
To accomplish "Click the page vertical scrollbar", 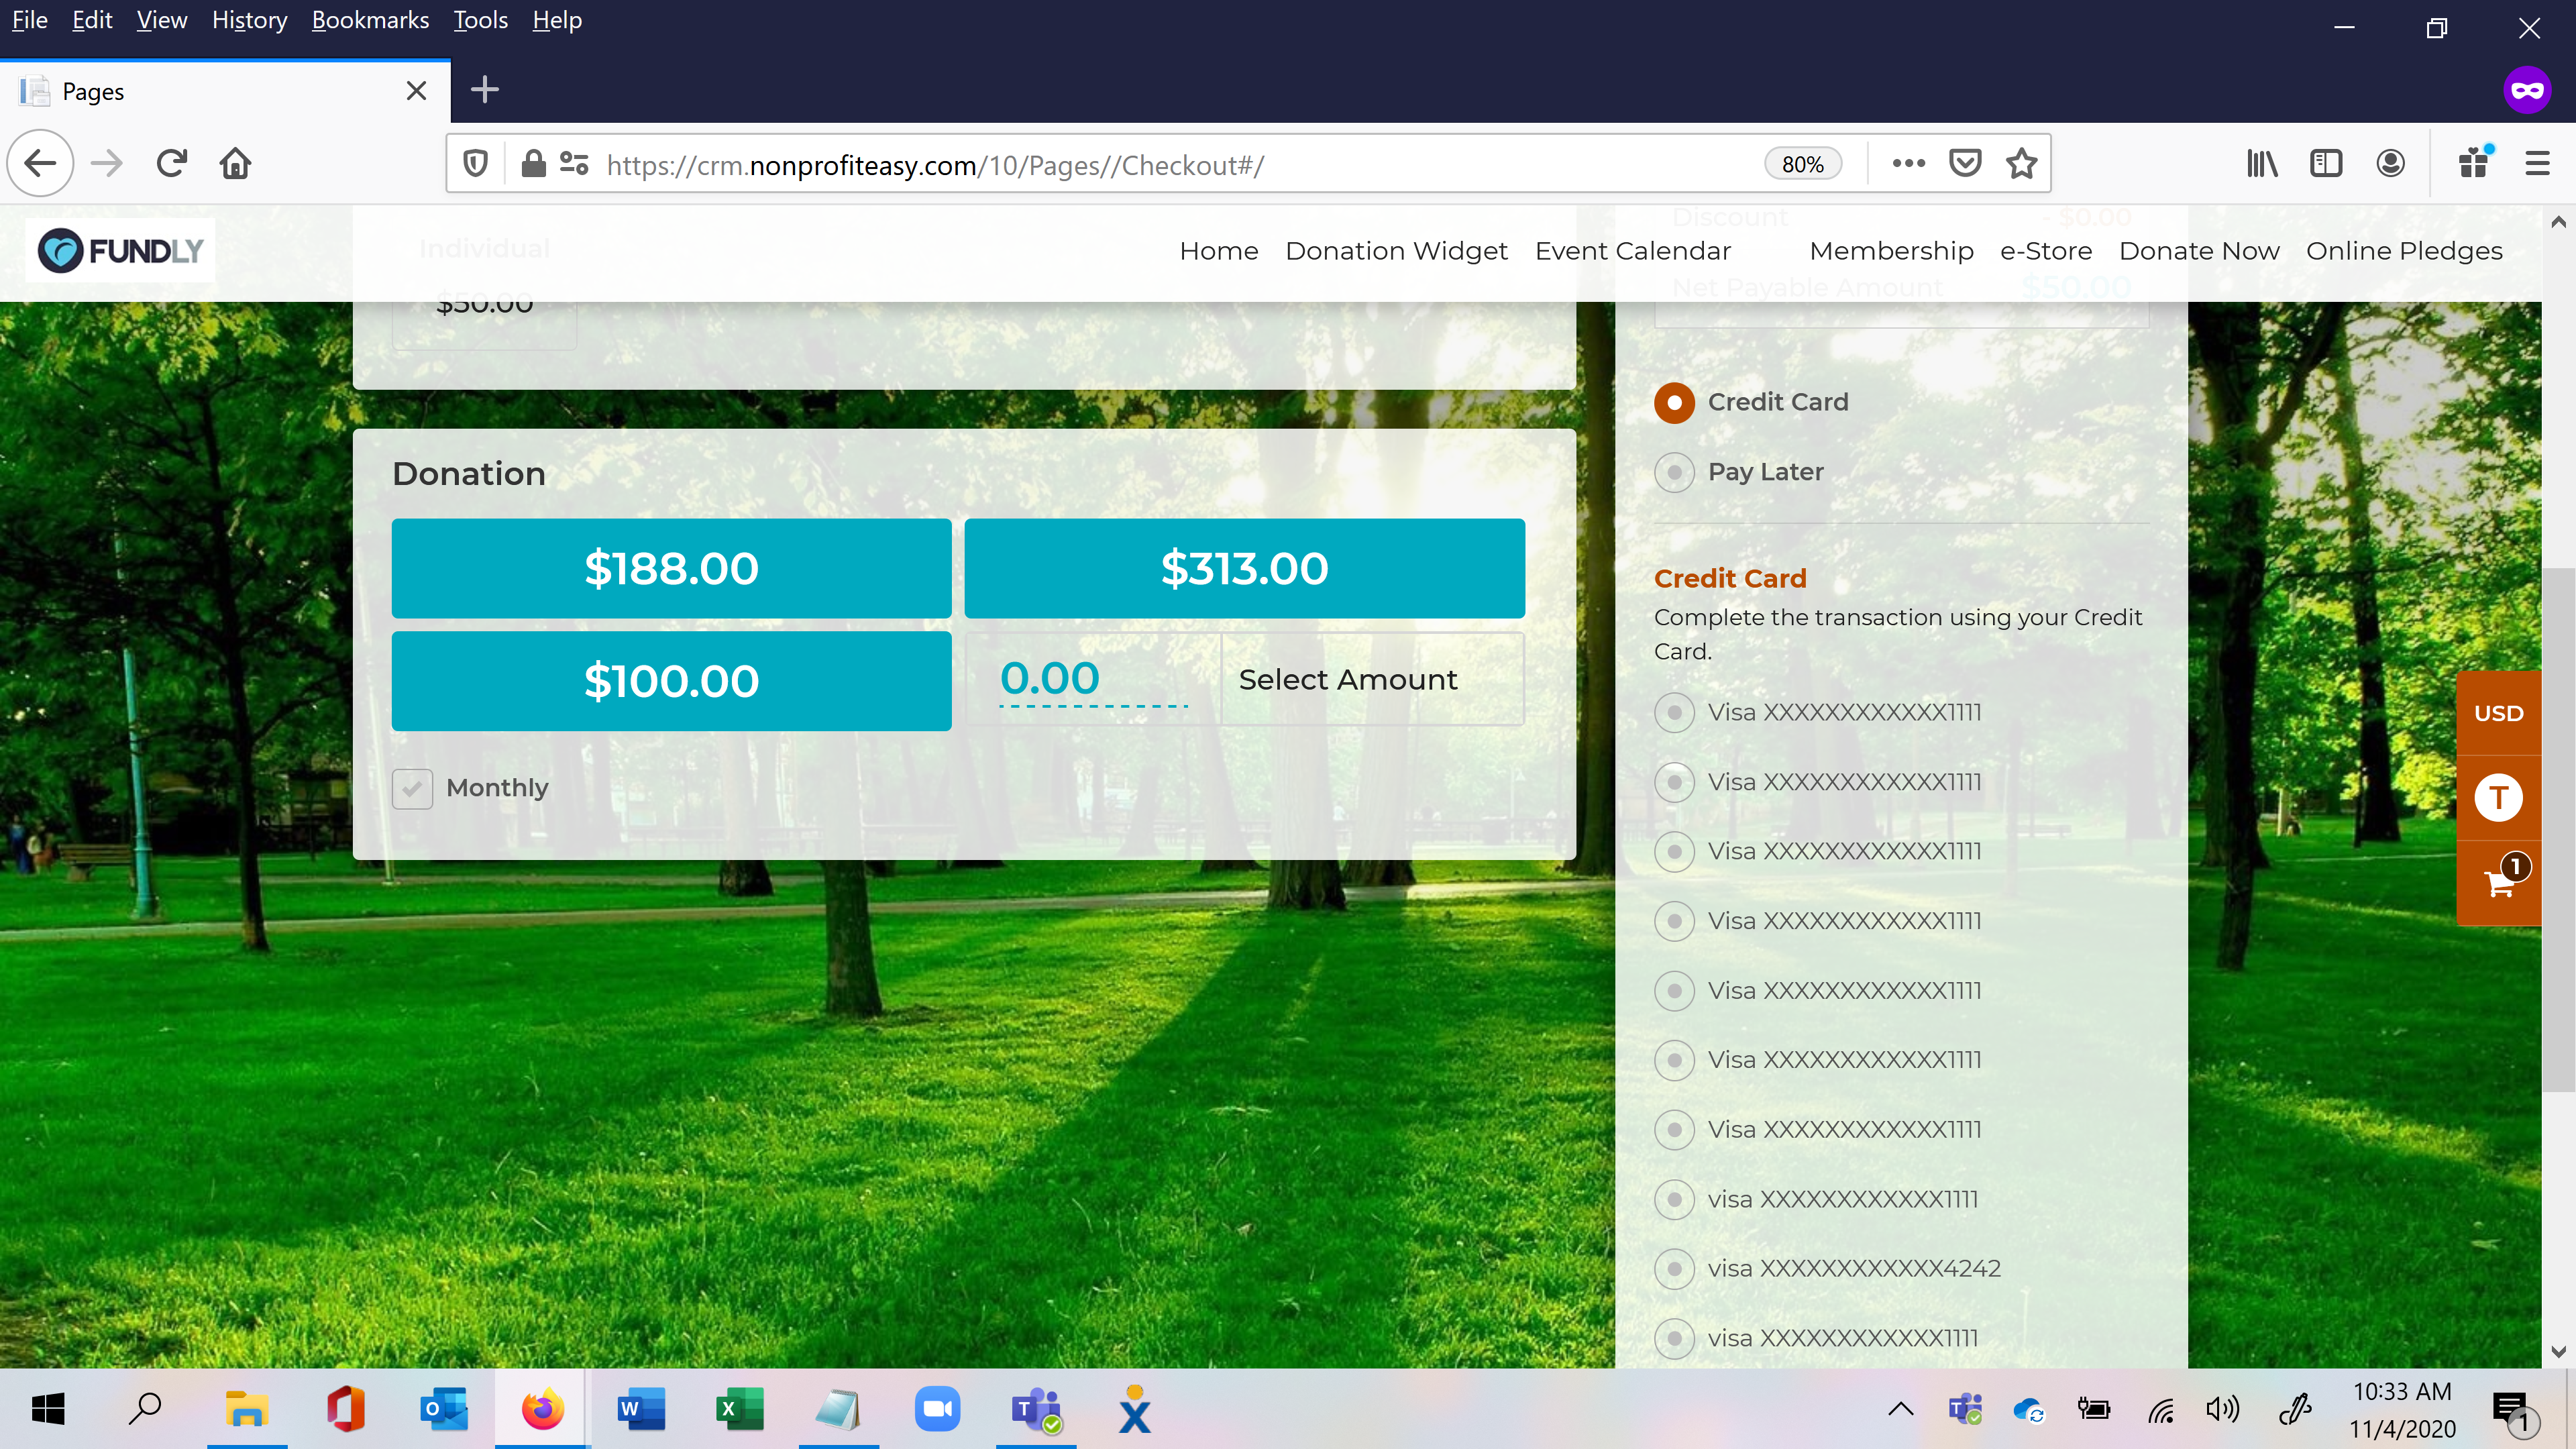I will point(2558,830).
